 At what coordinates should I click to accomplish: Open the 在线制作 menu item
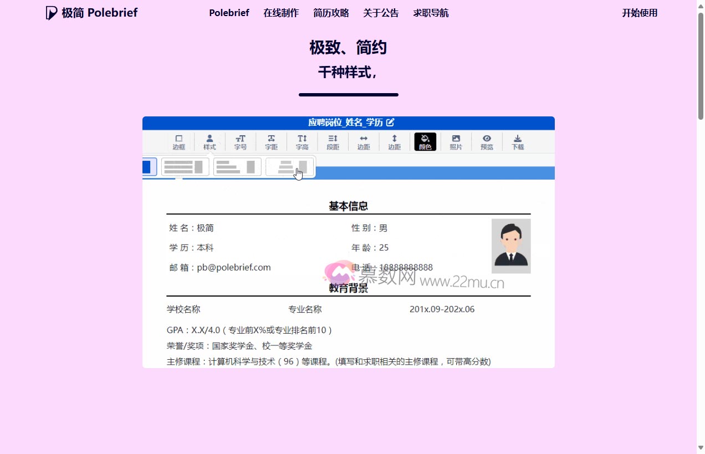point(281,13)
